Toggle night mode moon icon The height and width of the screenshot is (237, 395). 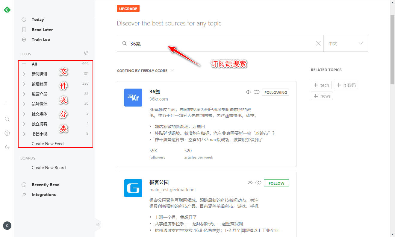point(7,147)
